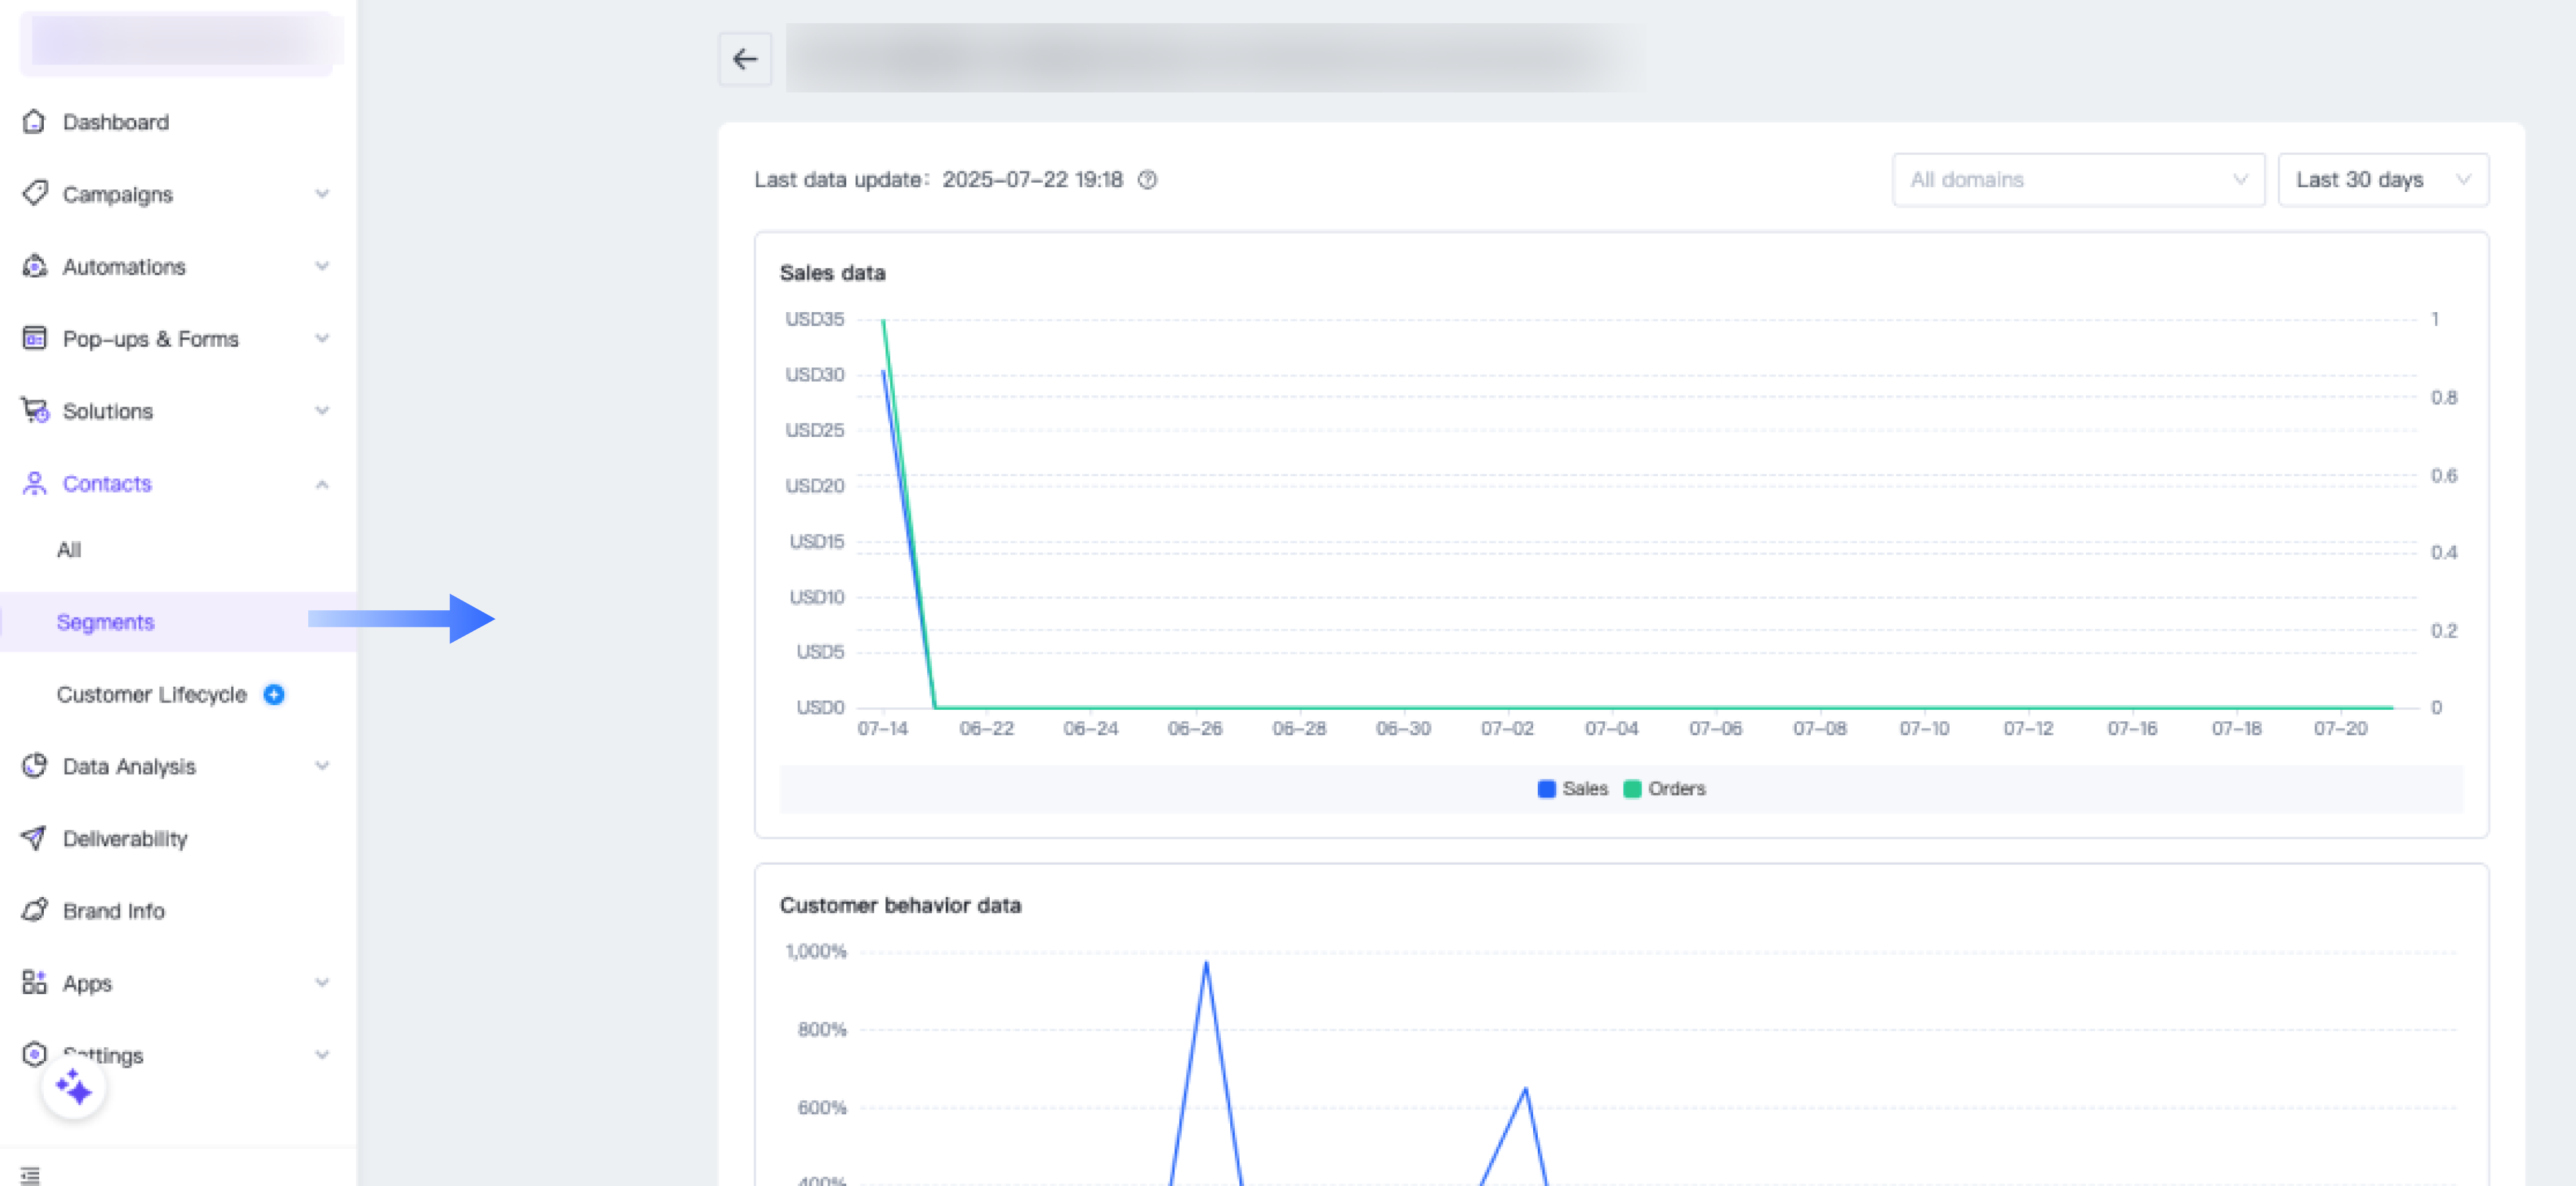Click the Data Analysis pie chart icon
This screenshot has width=2576, height=1186.
coord(34,766)
